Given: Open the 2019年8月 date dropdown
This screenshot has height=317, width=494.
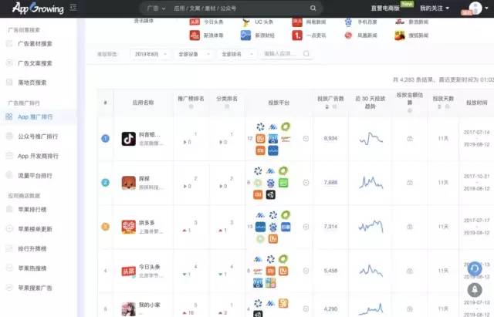Looking at the screenshot, I should pos(151,54).
